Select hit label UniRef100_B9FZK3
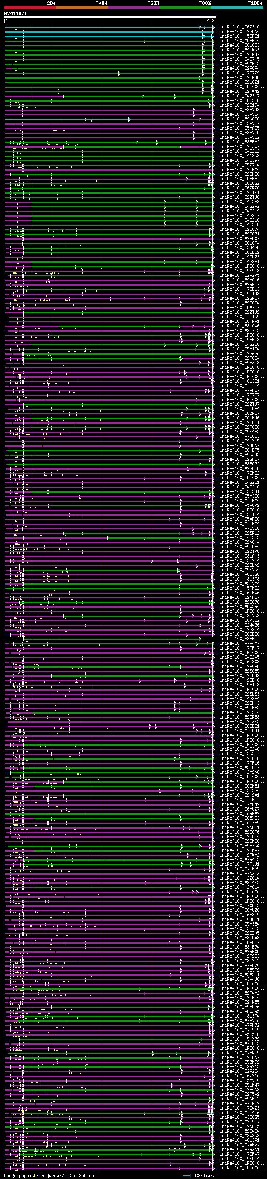This screenshot has height=1179, width=267. [239, 363]
